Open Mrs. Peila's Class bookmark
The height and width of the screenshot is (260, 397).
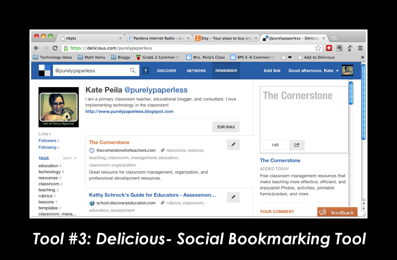pyautogui.click(x=206, y=58)
